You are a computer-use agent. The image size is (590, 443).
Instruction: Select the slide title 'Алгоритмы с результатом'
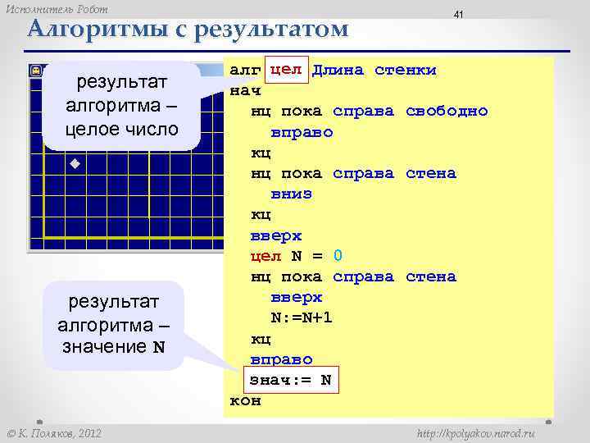[x=188, y=29]
